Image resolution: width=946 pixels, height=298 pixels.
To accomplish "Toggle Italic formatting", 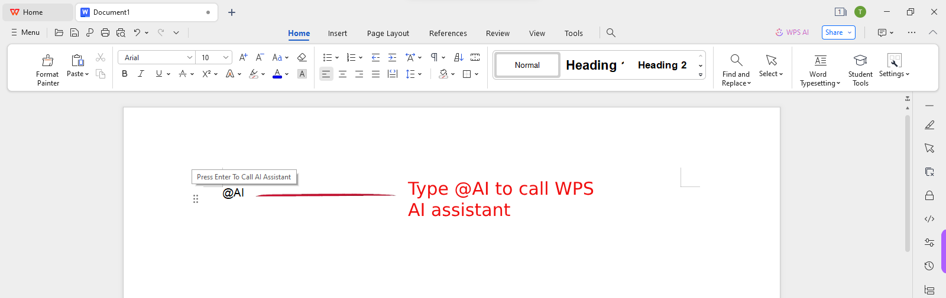I will pos(141,74).
